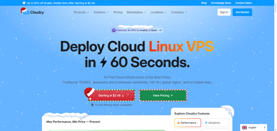Select the Performance feature tab

pos(188,123)
